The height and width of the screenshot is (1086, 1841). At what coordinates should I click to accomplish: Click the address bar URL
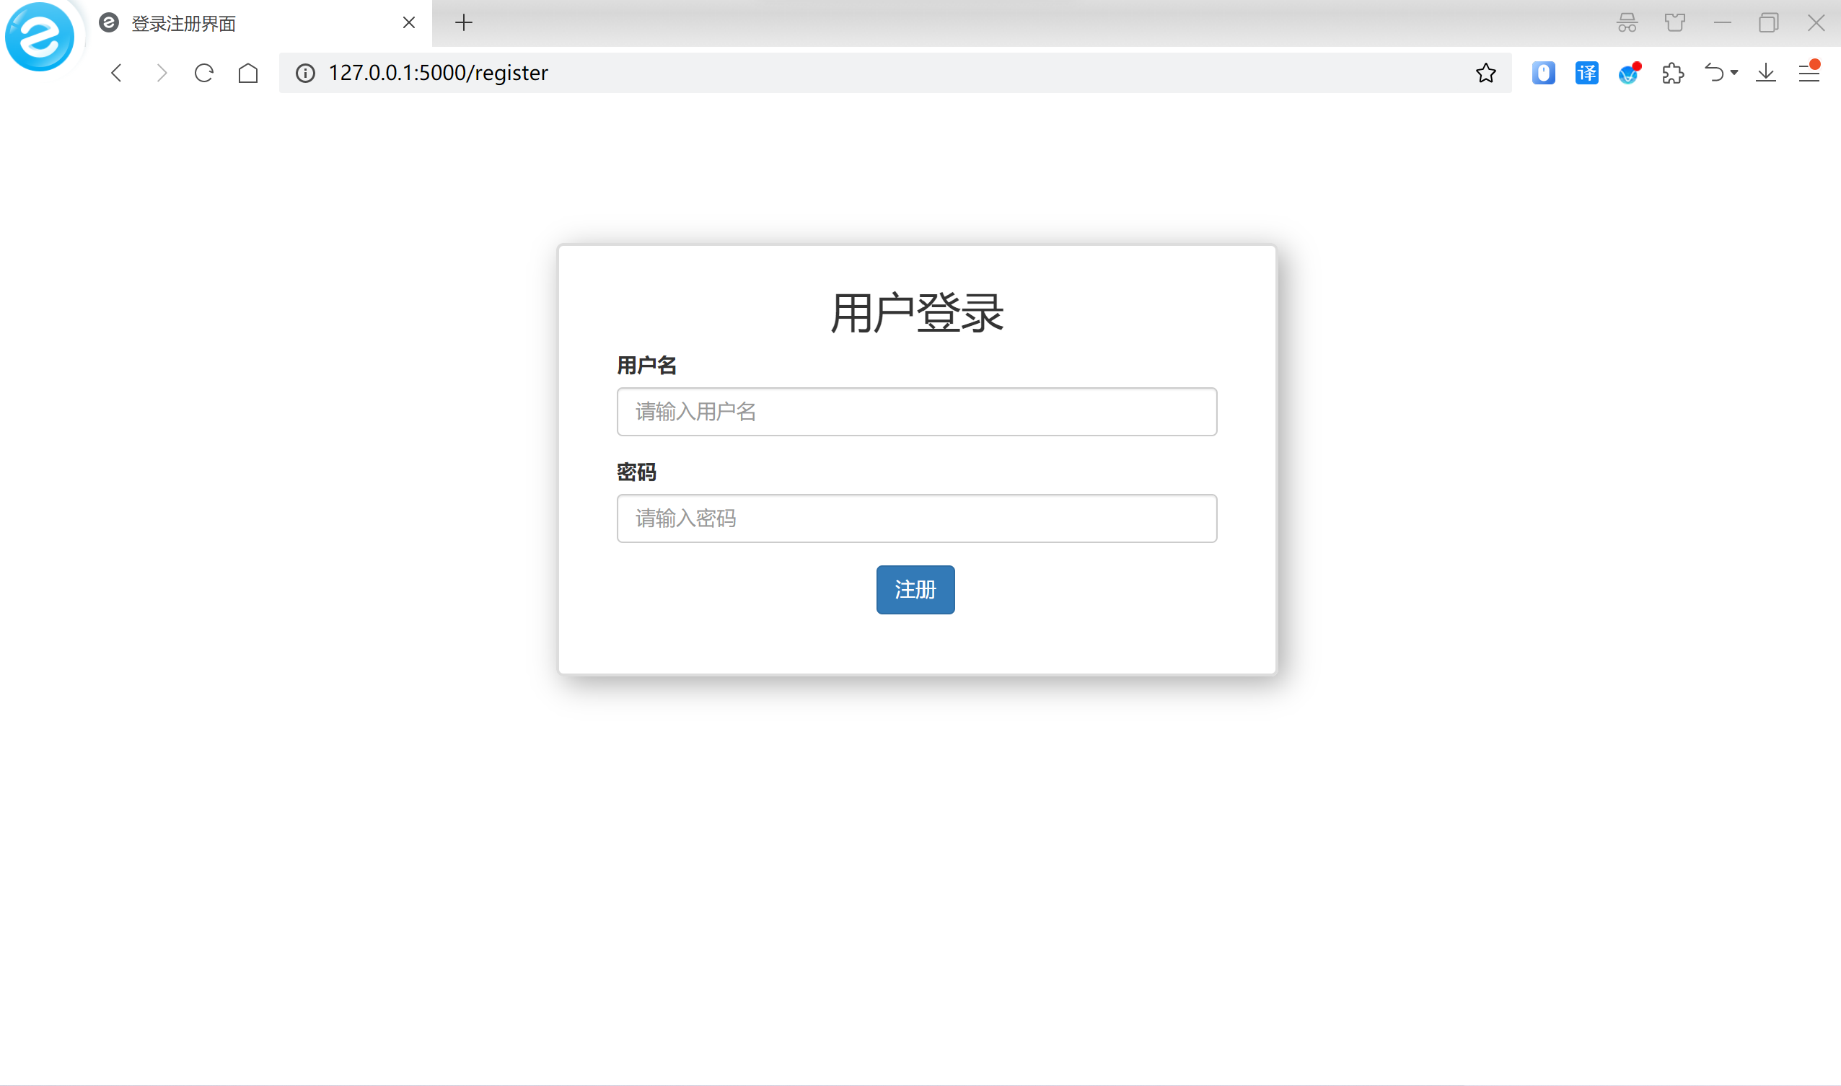point(438,73)
